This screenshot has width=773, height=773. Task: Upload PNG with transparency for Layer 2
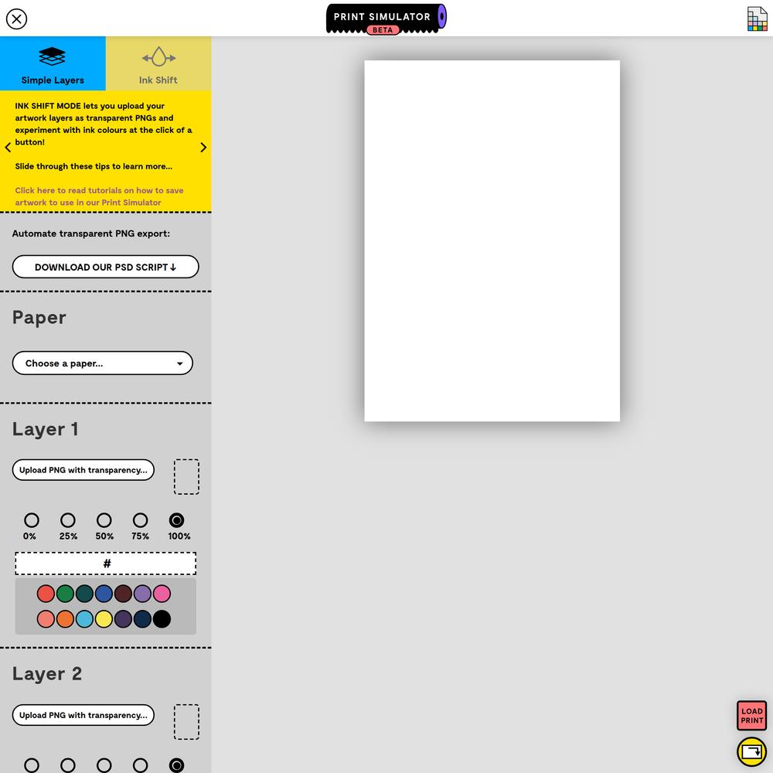tap(83, 715)
